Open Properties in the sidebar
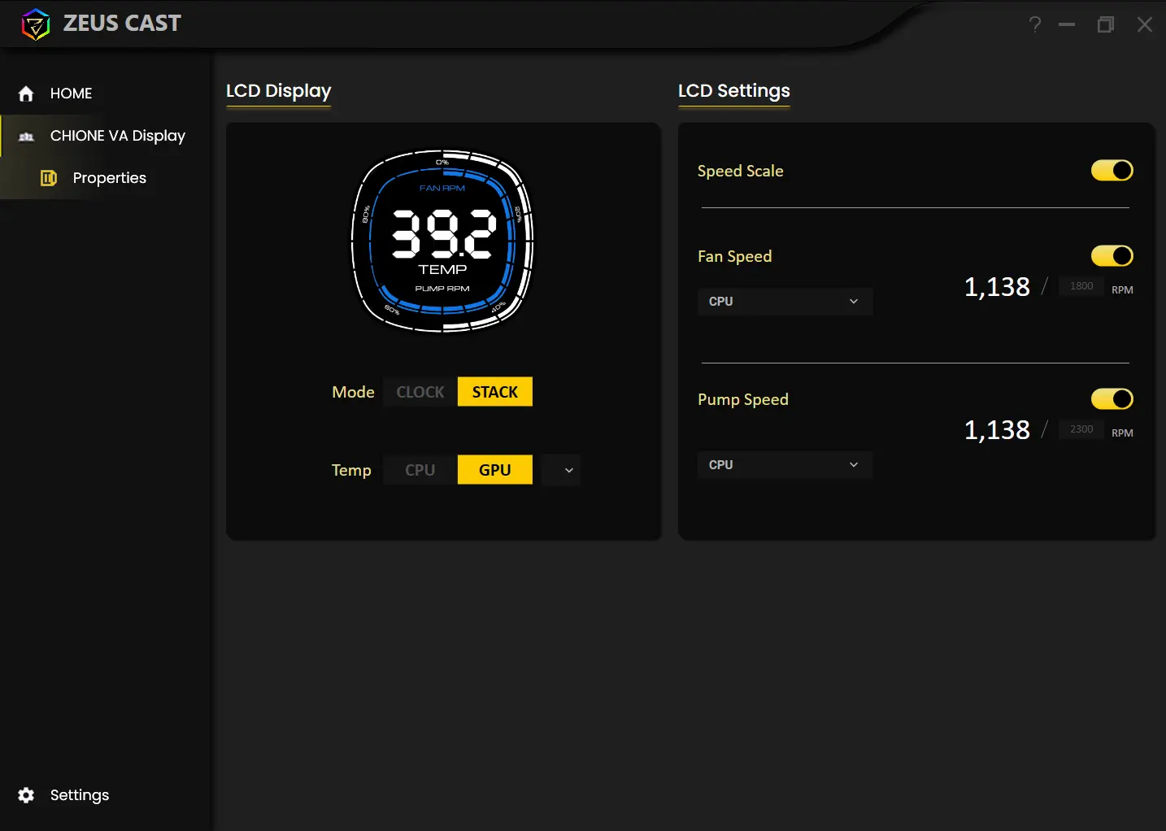The width and height of the screenshot is (1166, 831). [109, 178]
